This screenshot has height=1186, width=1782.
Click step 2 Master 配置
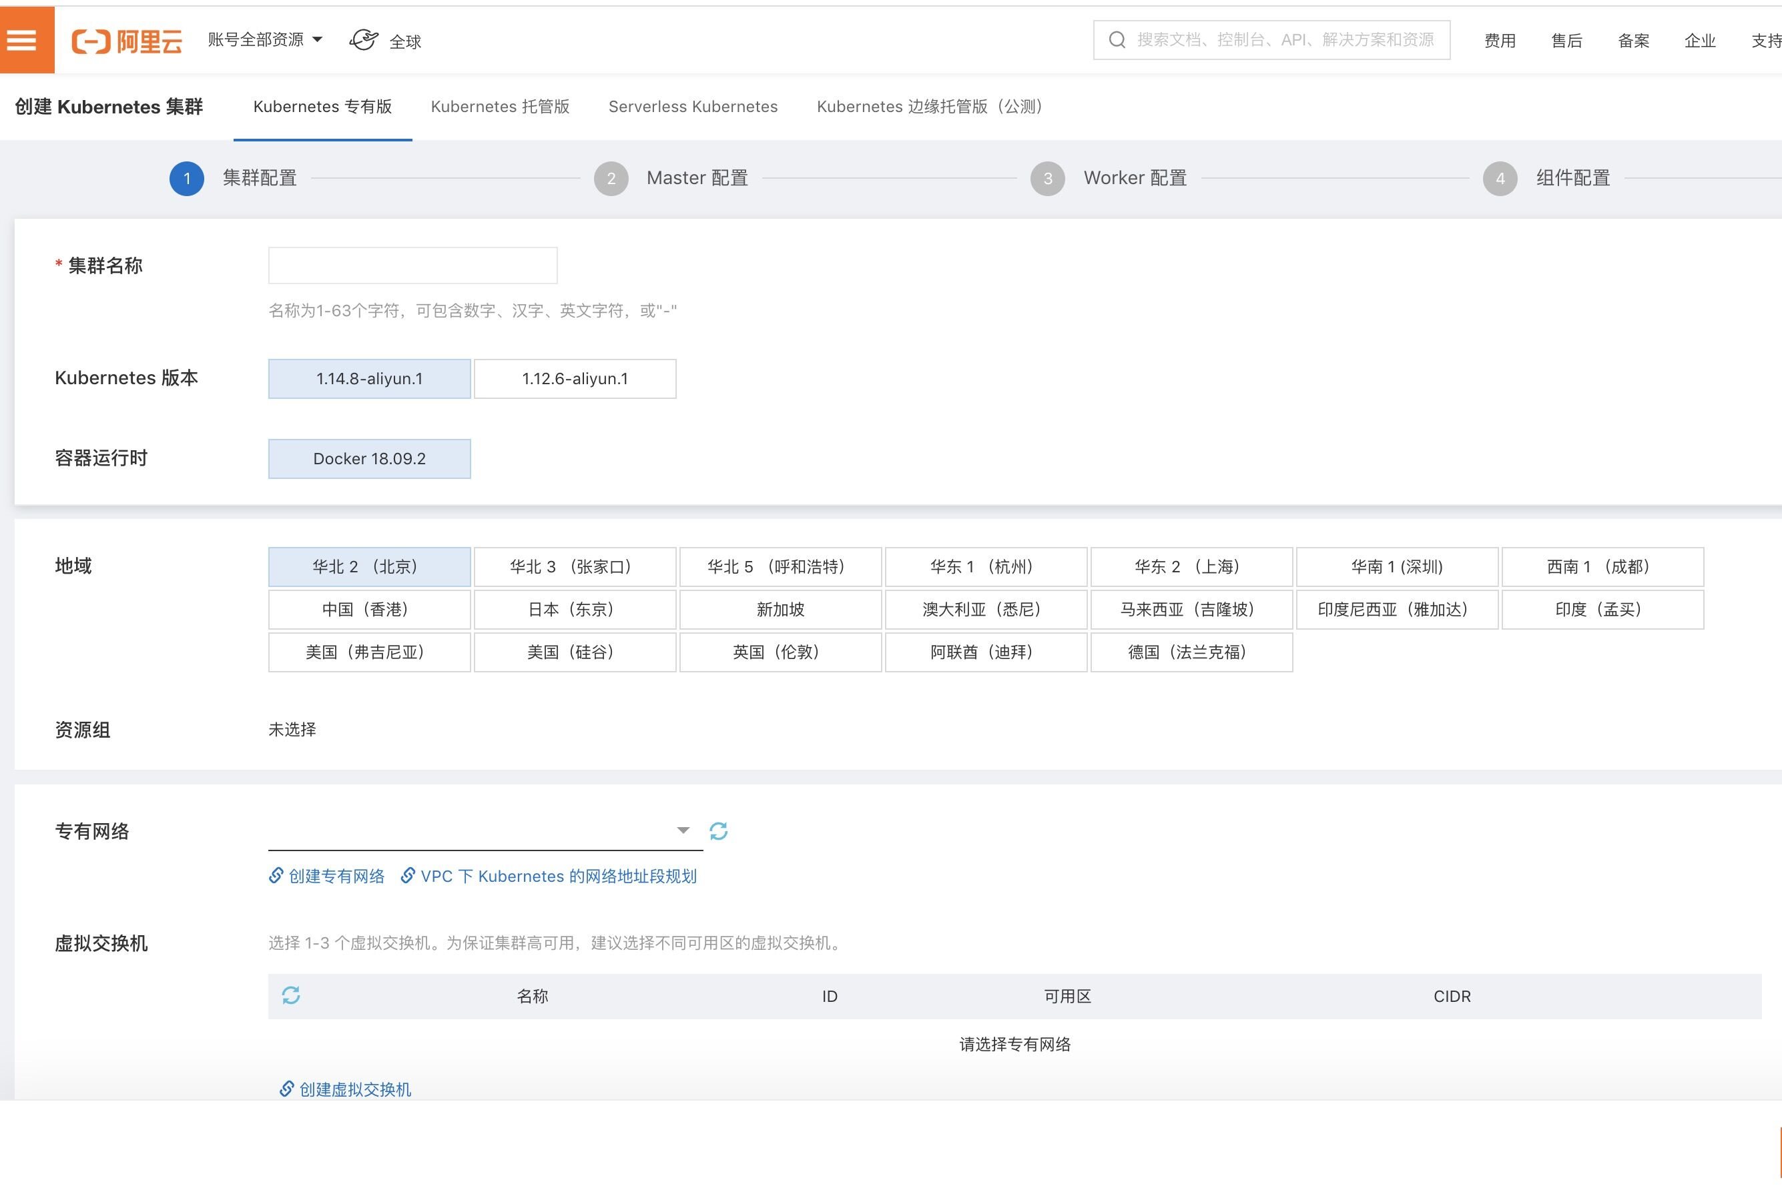click(671, 179)
